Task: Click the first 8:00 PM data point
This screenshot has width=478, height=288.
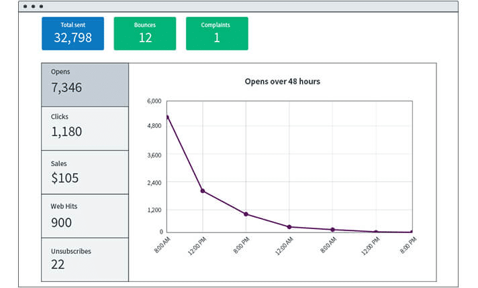Action: pyautogui.click(x=246, y=214)
